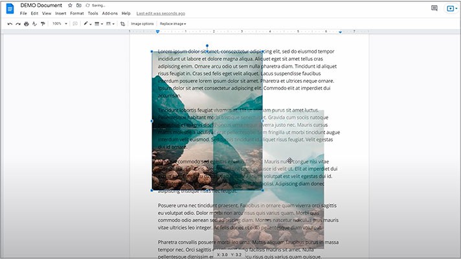
Task: Click the bottom-right image resize handle
Action: click(x=262, y=190)
